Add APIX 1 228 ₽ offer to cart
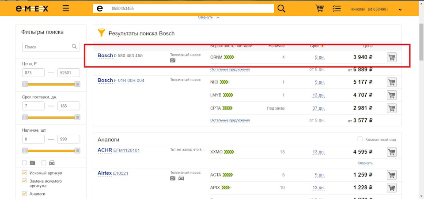The height and width of the screenshot is (199, 424). (x=392, y=188)
